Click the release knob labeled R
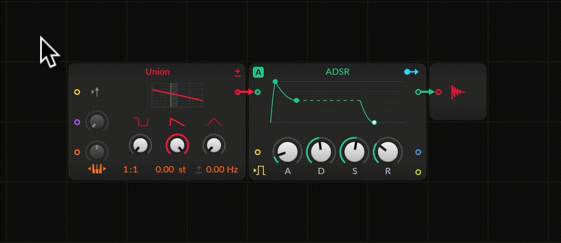This screenshot has height=243, width=561. (388, 152)
